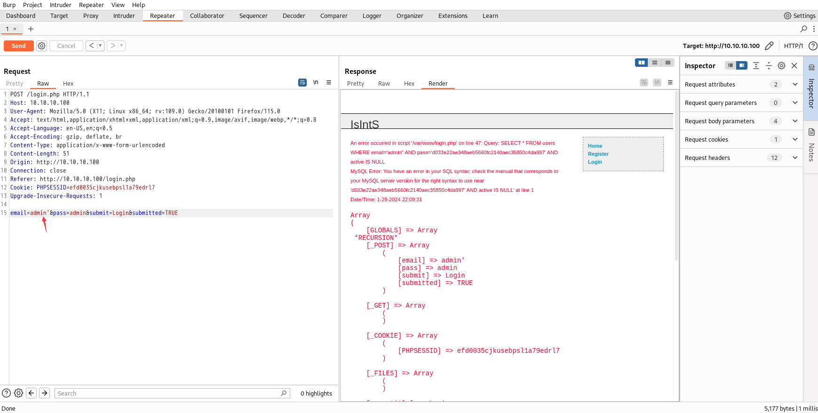This screenshot has width=818, height=413.
Task: Switch to the Decoder tab
Action: [x=294, y=16]
